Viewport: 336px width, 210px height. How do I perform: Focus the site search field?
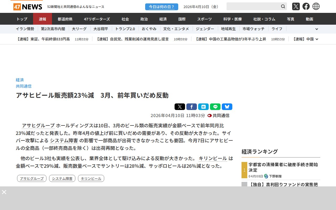click(x=253, y=6)
